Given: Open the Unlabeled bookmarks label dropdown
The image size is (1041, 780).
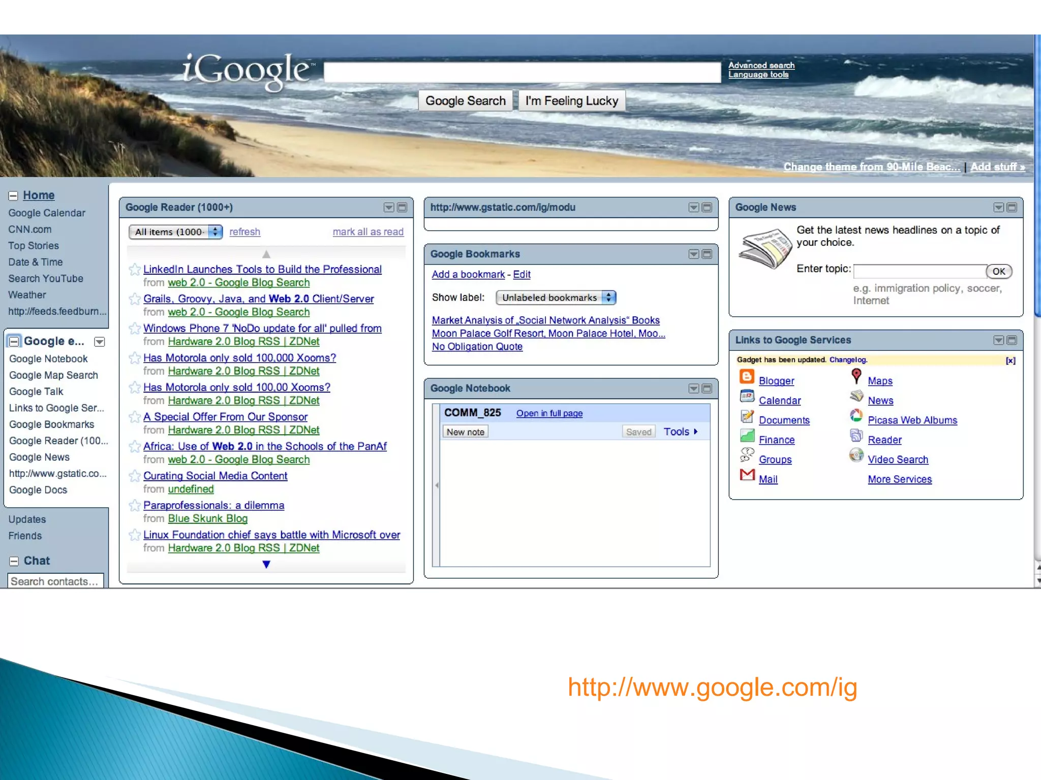Looking at the screenshot, I should (556, 298).
